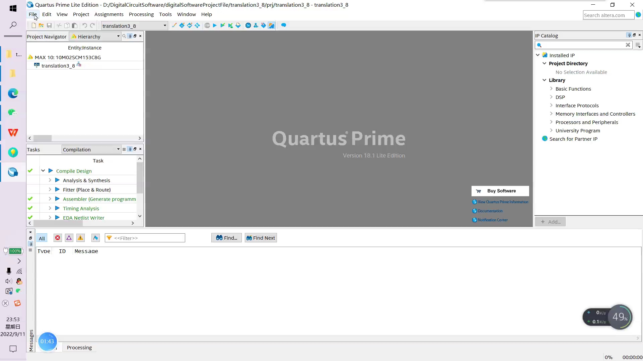Switch to the Processing messages tab

(79, 348)
